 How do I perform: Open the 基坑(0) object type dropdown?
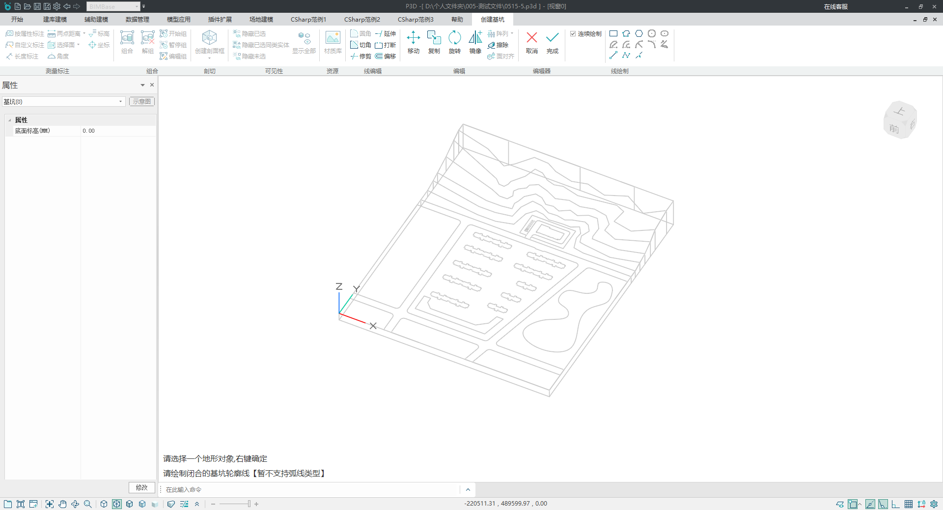click(x=120, y=102)
